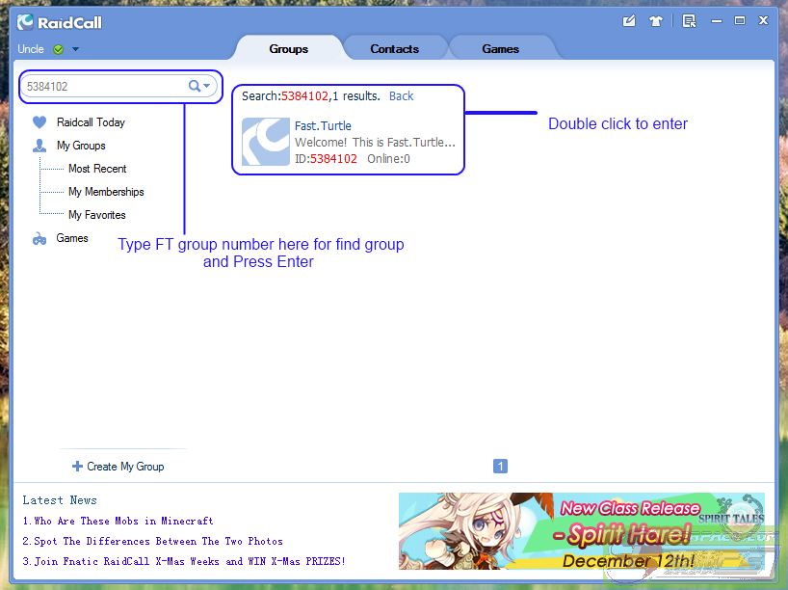Open the skin t-shirt icon

[x=655, y=21]
